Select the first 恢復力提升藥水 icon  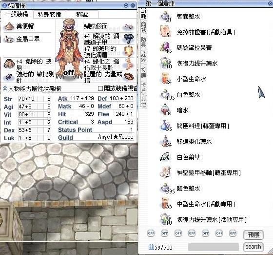[165, 63]
